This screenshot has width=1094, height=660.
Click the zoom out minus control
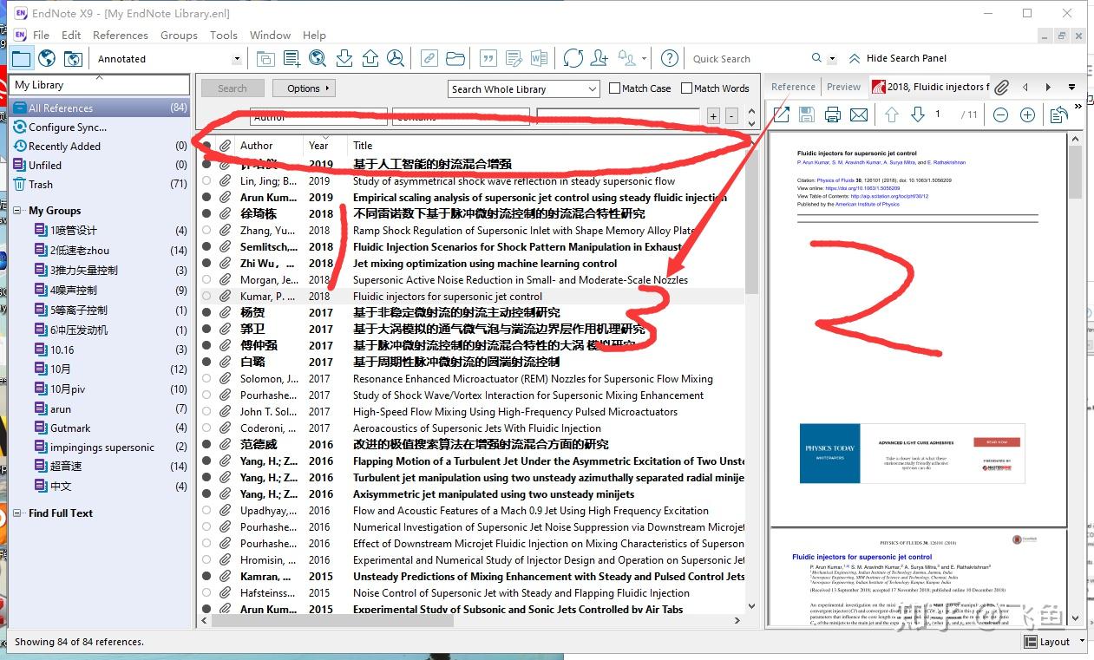coord(1001,114)
